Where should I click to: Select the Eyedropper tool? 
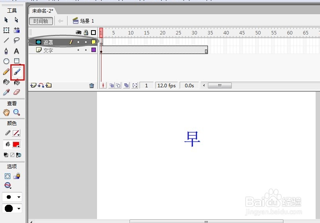(6, 92)
